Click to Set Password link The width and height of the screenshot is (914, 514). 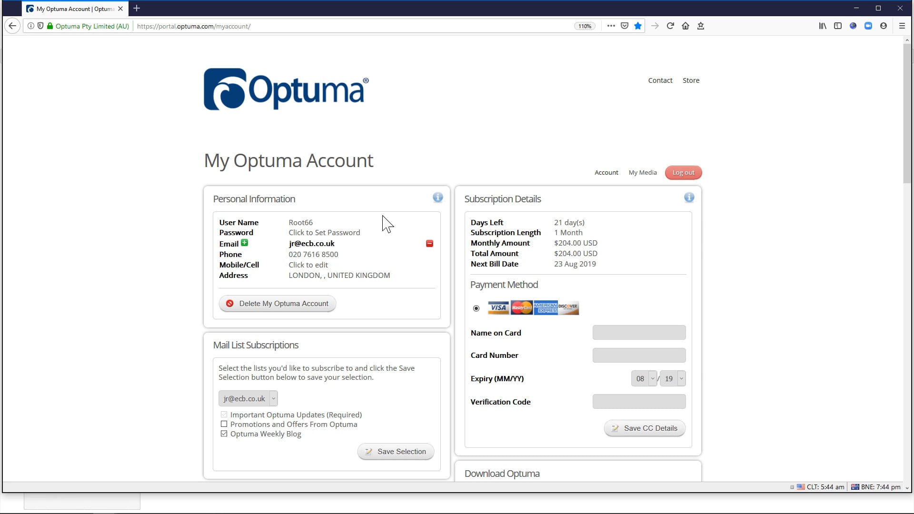tap(324, 232)
